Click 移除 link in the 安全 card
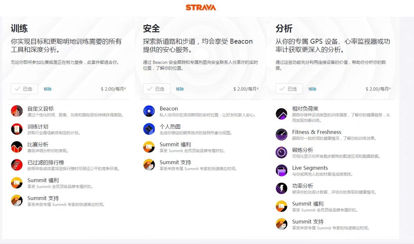 [x=180, y=89]
